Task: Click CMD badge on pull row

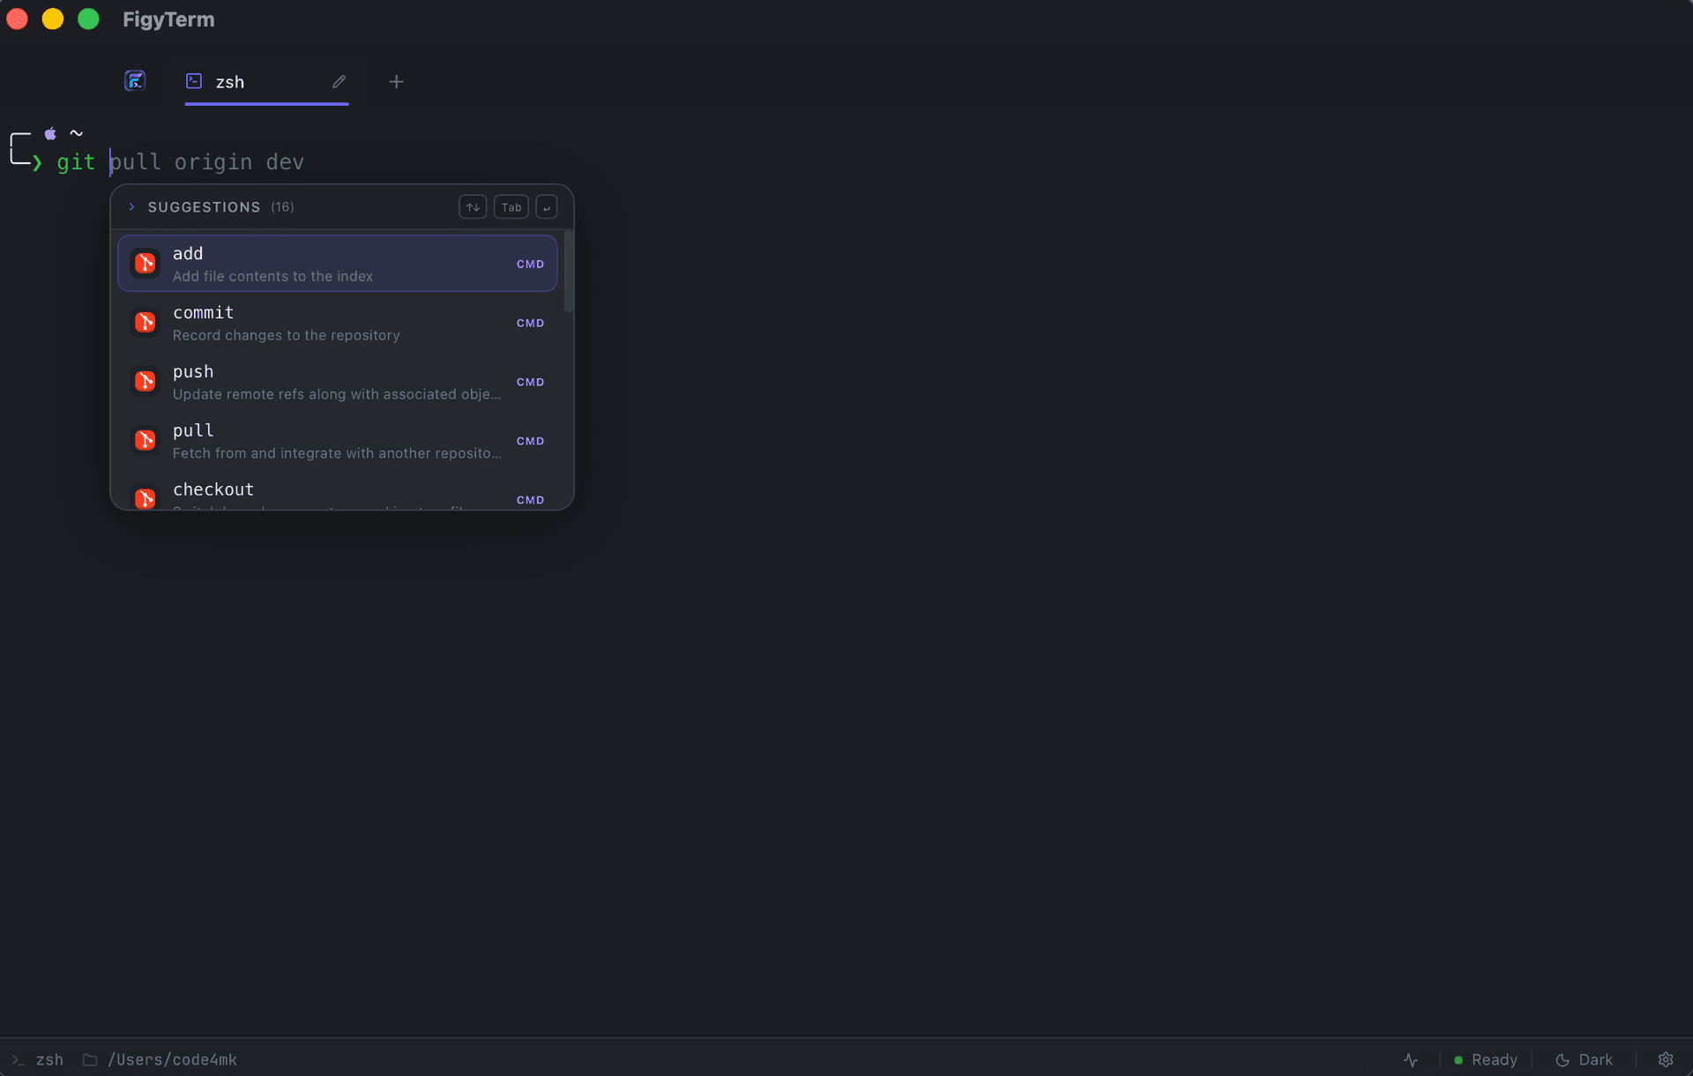Action: pos(530,442)
